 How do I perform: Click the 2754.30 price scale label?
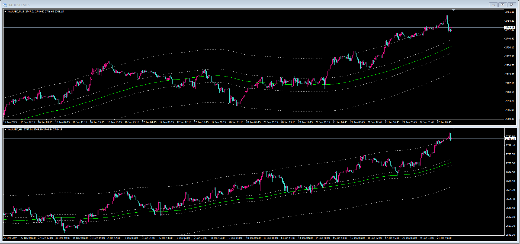(x=510, y=21)
